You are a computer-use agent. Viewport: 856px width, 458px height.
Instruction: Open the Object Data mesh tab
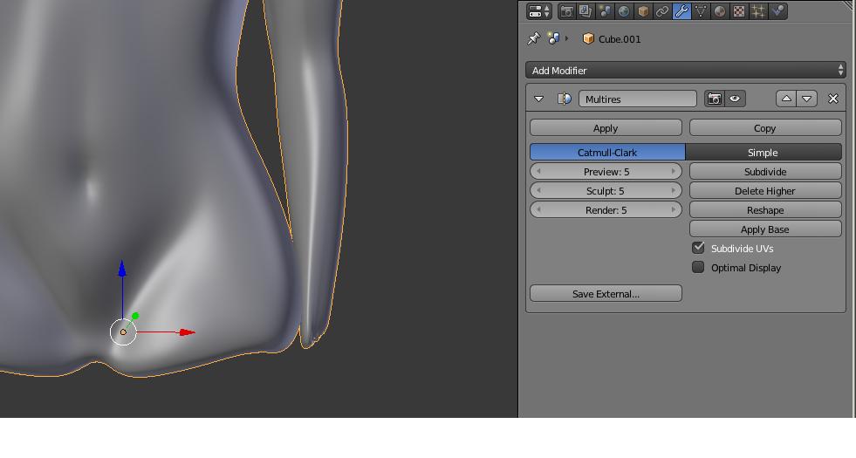coord(701,11)
